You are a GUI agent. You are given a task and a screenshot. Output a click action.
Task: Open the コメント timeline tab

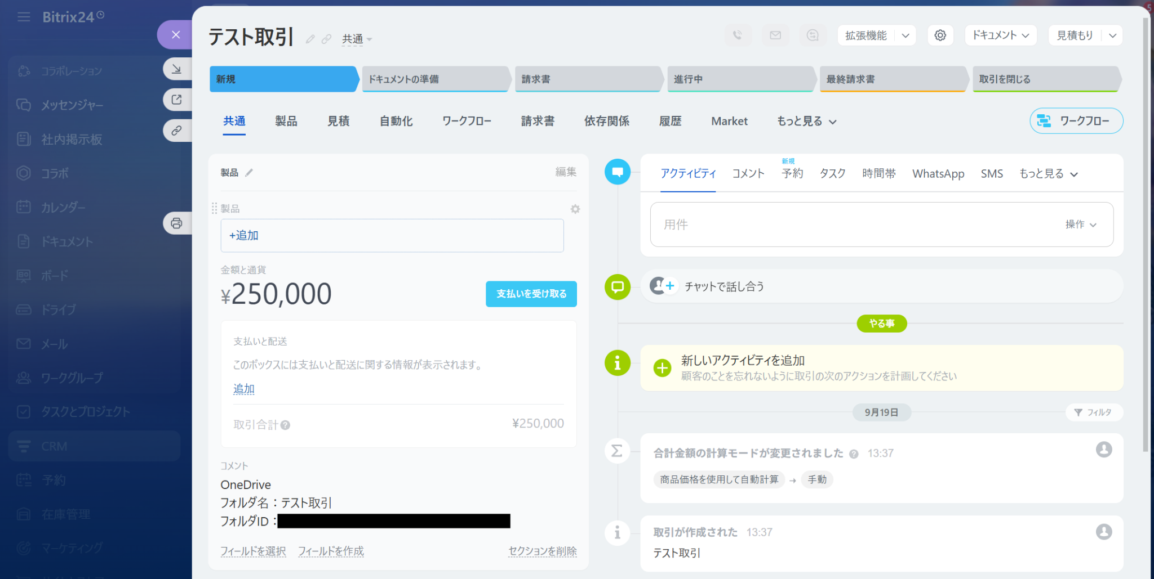pyautogui.click(x=748, y=174)
